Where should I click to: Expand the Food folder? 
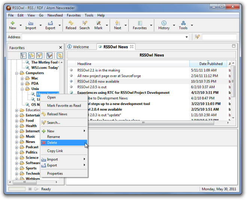point(16,121)
